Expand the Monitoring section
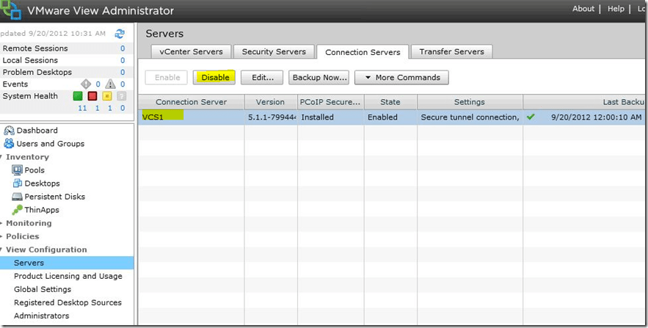Image resolution: width=648 pixels, height=328 pixels. pyautogui.click(x=29, y=223)
